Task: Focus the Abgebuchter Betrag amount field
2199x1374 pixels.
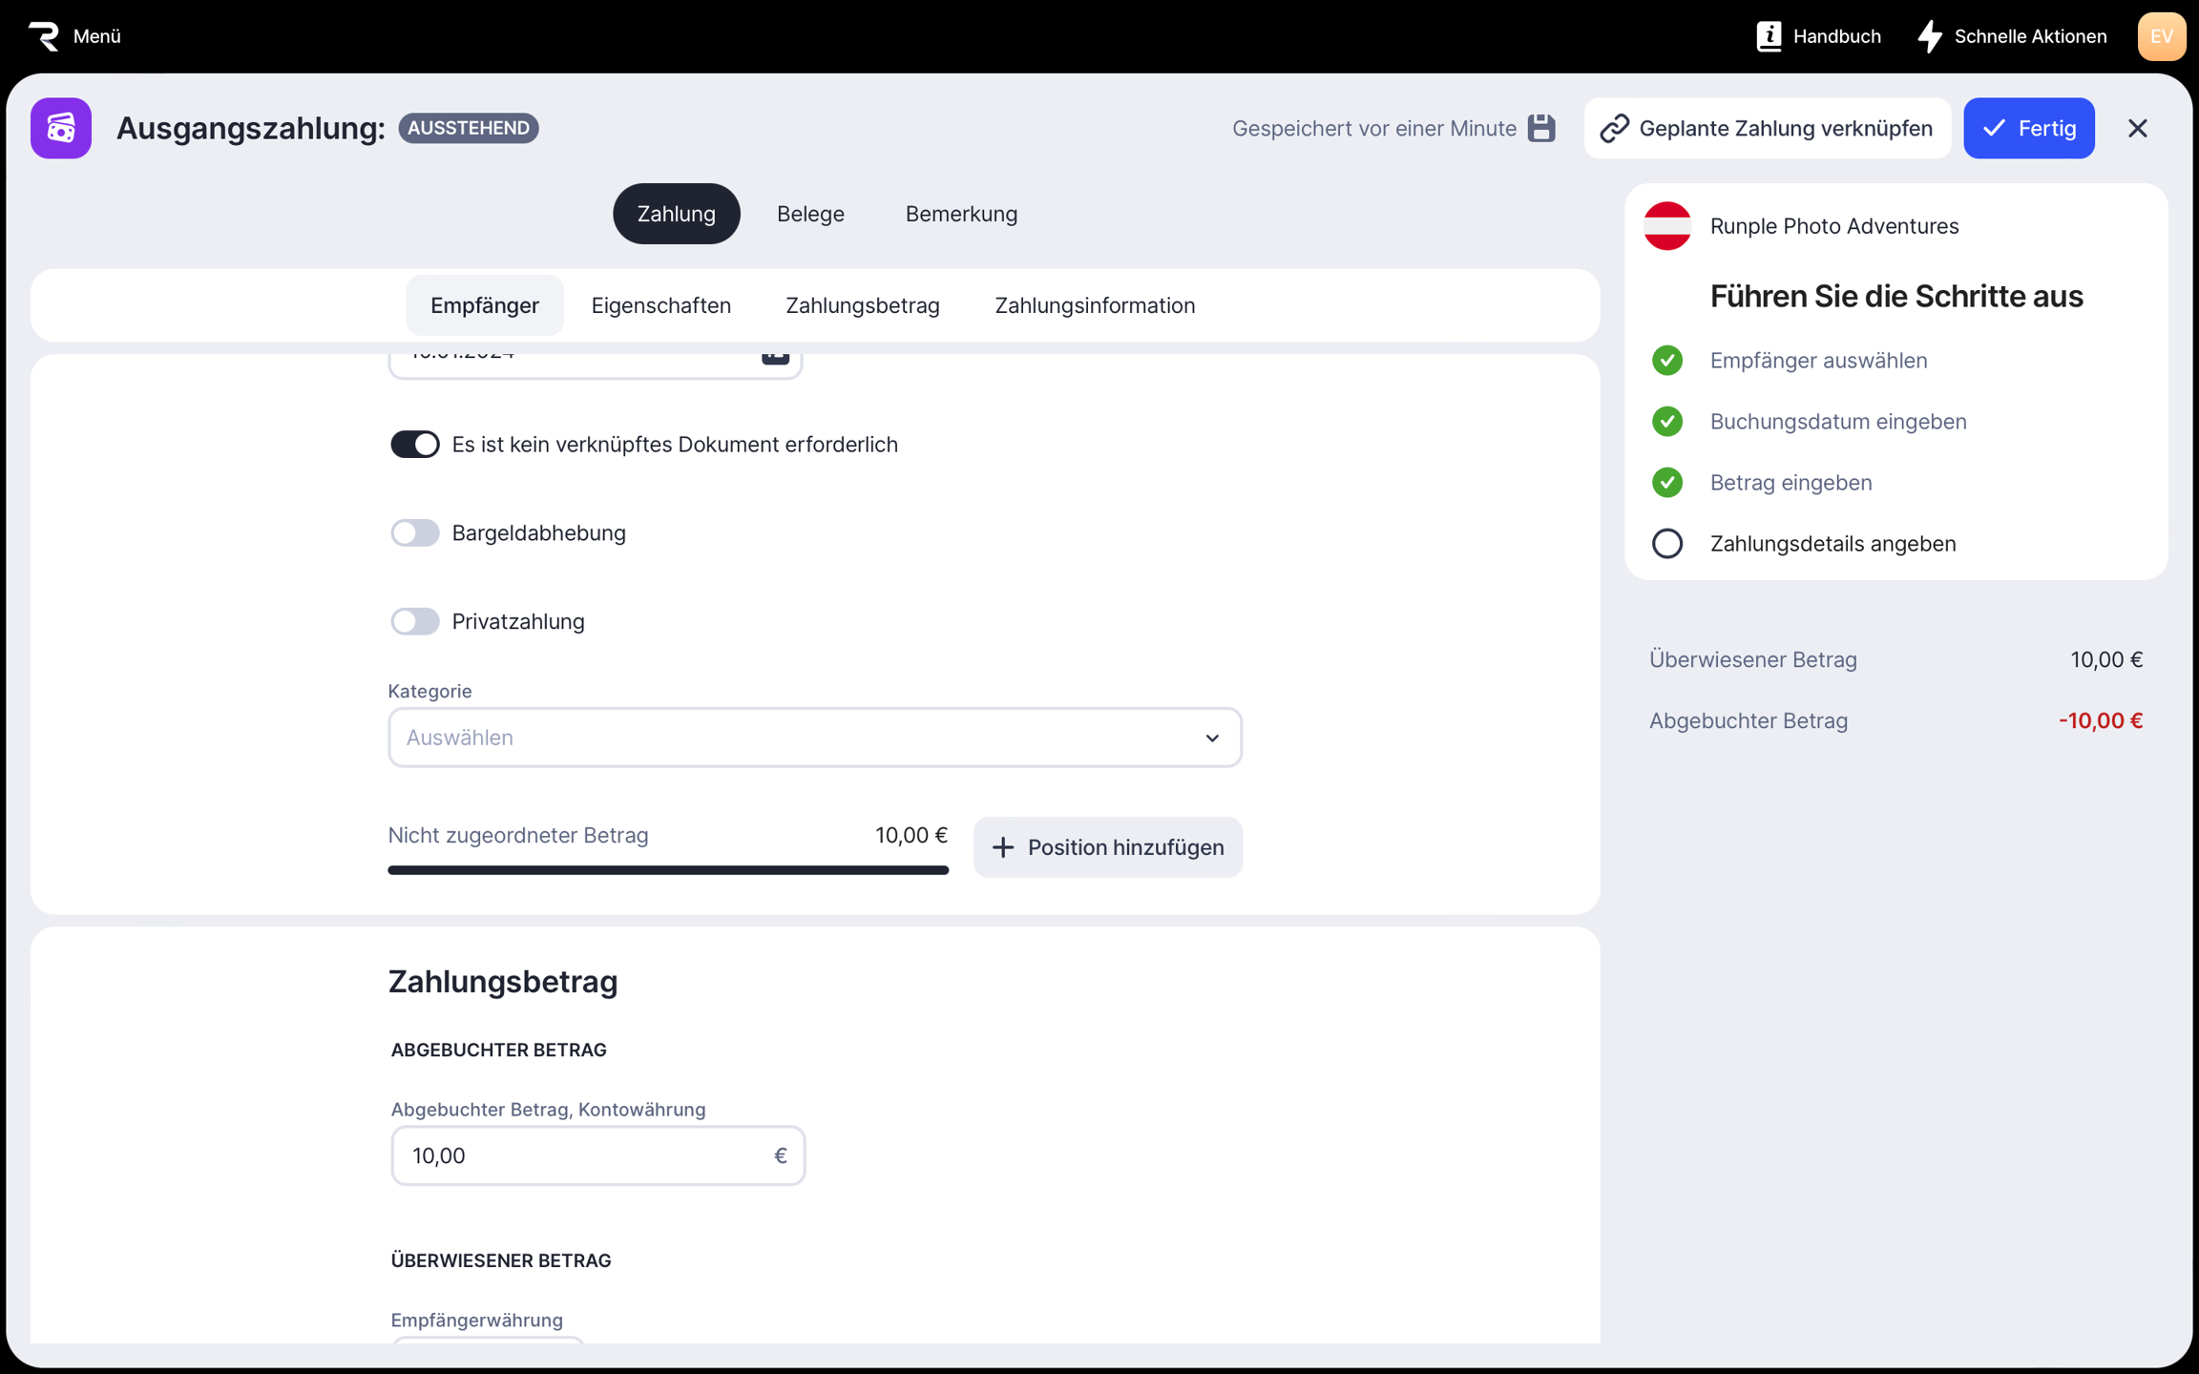Action: click(x=582, y=1155)
